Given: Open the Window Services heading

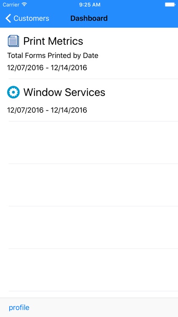Looking at the screenshot, I should point(64,92).
